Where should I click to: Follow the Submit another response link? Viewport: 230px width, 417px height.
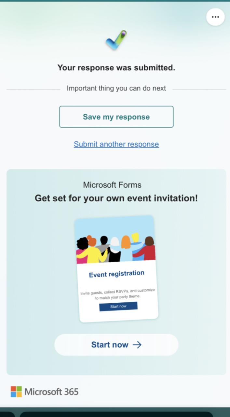click(x=116, y=144)
